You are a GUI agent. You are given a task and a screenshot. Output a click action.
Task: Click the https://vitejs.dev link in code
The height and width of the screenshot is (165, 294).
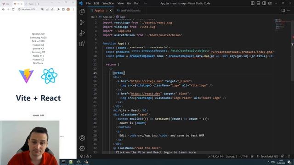click(x=147, y=81)
